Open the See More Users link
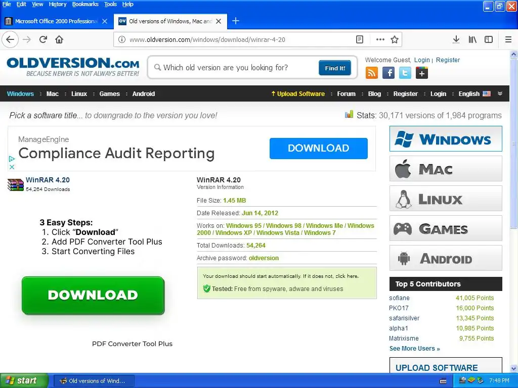 (415, 349)
